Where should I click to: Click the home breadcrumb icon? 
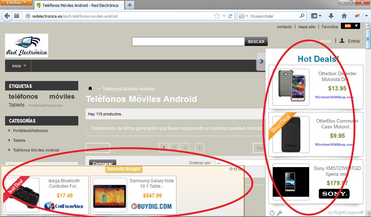coord(90,88)
